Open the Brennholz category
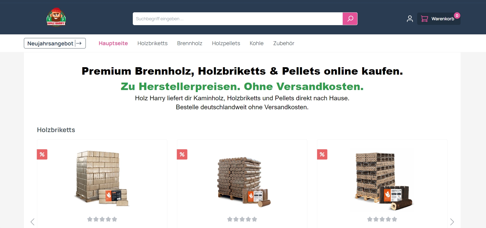Image resolution: width=486 pixels, height=228 pixels. (190, 43)
